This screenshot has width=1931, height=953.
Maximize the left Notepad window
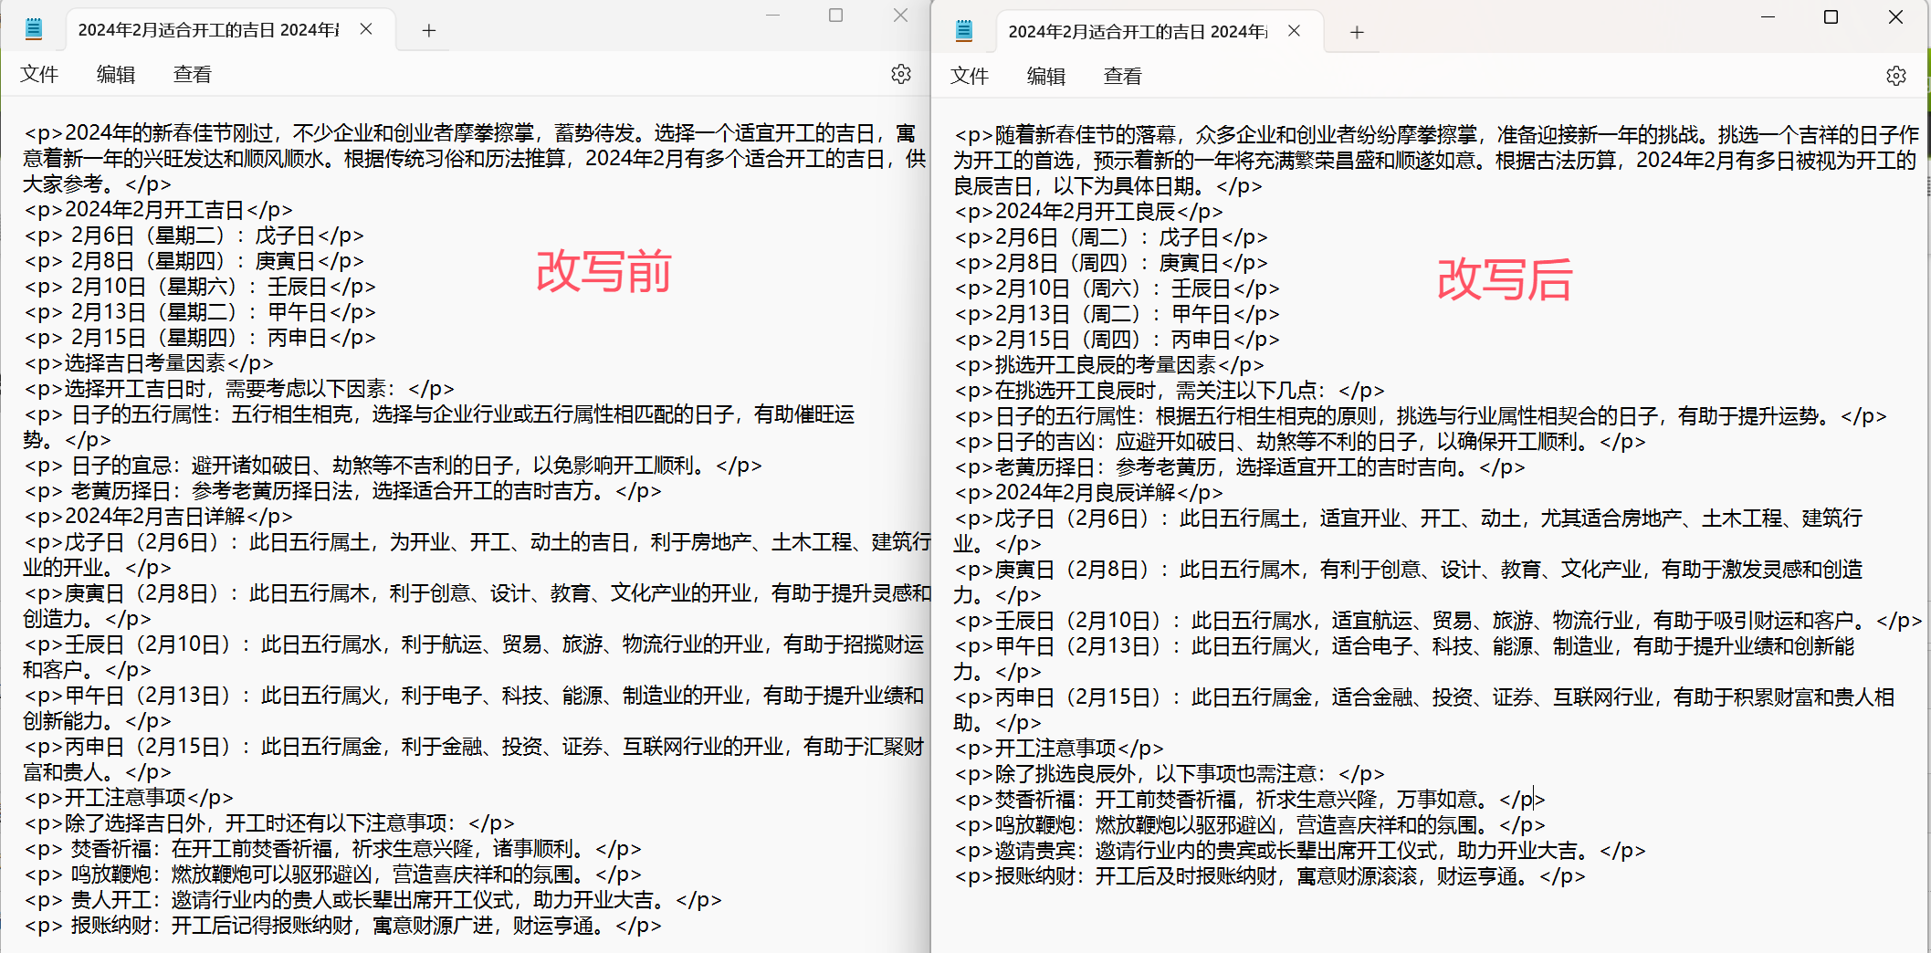pos(835,16)
